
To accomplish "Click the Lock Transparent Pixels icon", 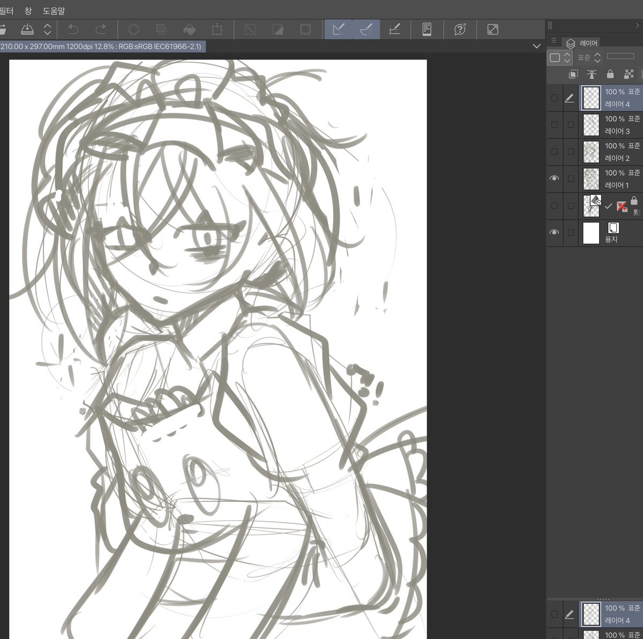I will click(x=629, y=74).
